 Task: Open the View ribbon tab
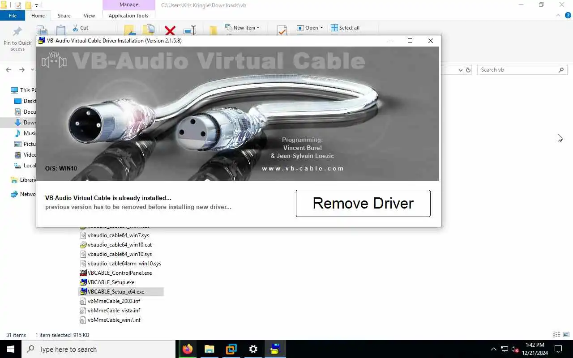click(89, 16)
